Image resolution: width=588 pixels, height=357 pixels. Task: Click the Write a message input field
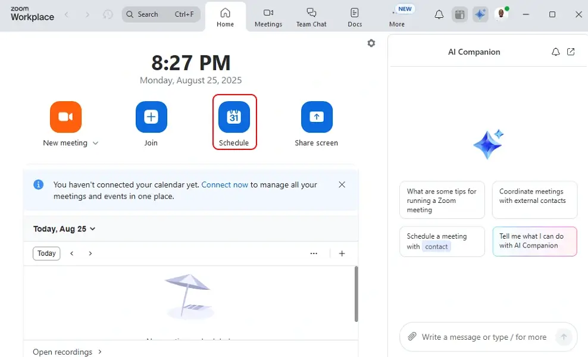pyautogui.click(x=484, y=337)
